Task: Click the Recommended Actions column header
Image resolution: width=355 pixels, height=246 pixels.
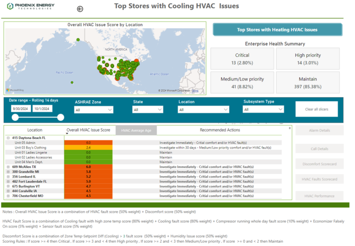Action: click(x=220, y=130)
